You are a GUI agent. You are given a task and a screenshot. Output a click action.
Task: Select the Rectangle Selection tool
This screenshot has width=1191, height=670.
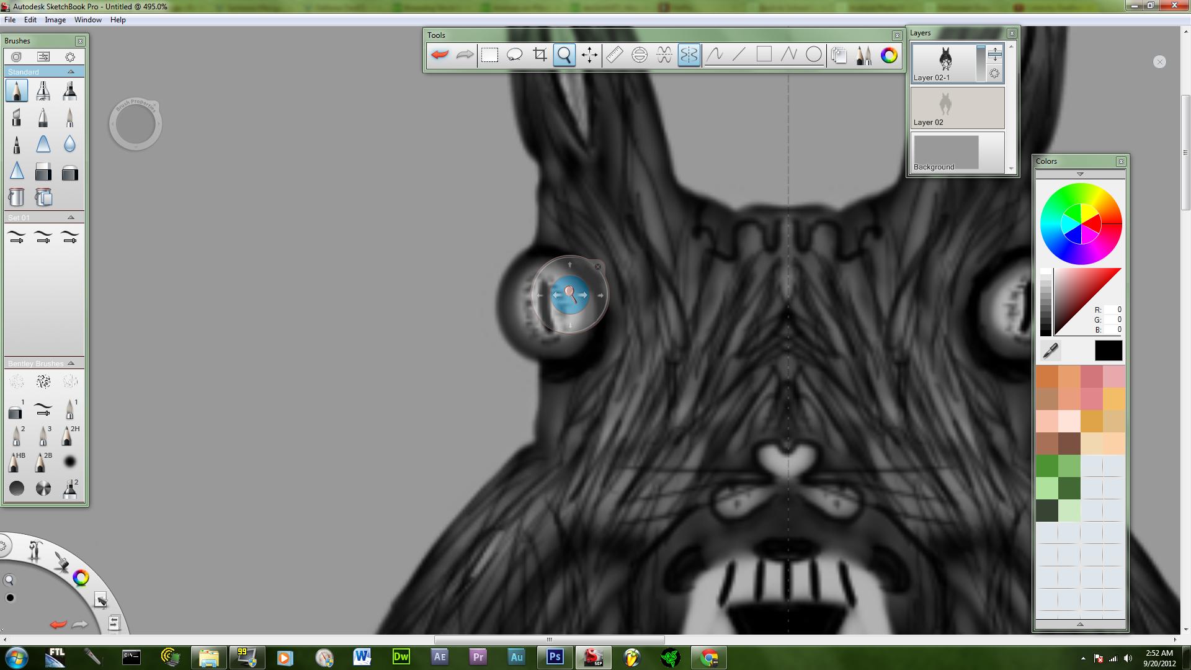click(x=490, y=55)
